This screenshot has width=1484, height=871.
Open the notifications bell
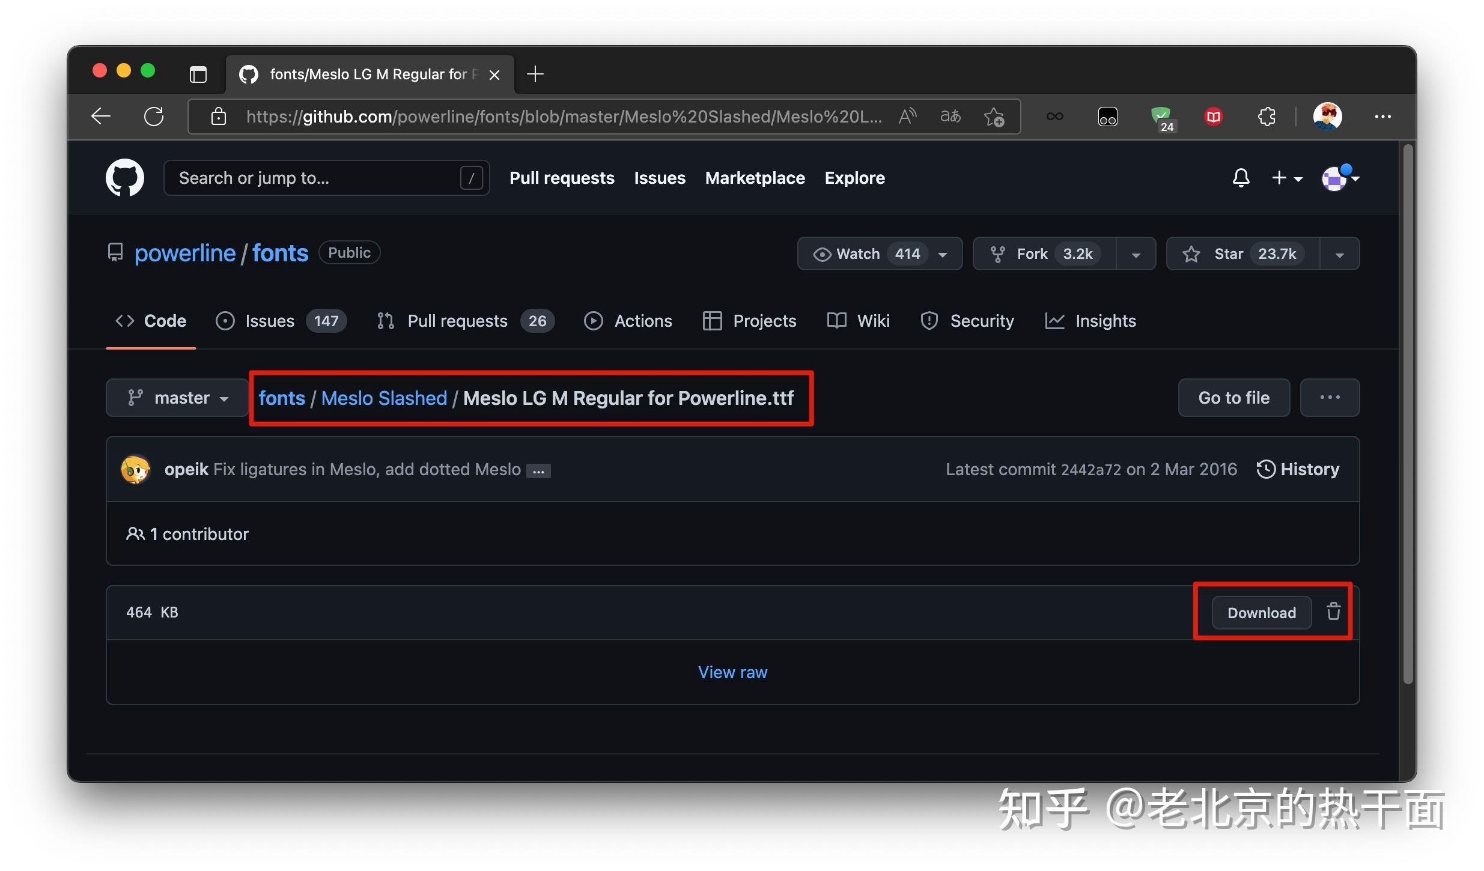click(x=1240, y=178)
